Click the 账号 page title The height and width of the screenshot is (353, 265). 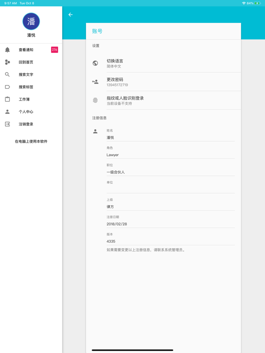[97, 31]
